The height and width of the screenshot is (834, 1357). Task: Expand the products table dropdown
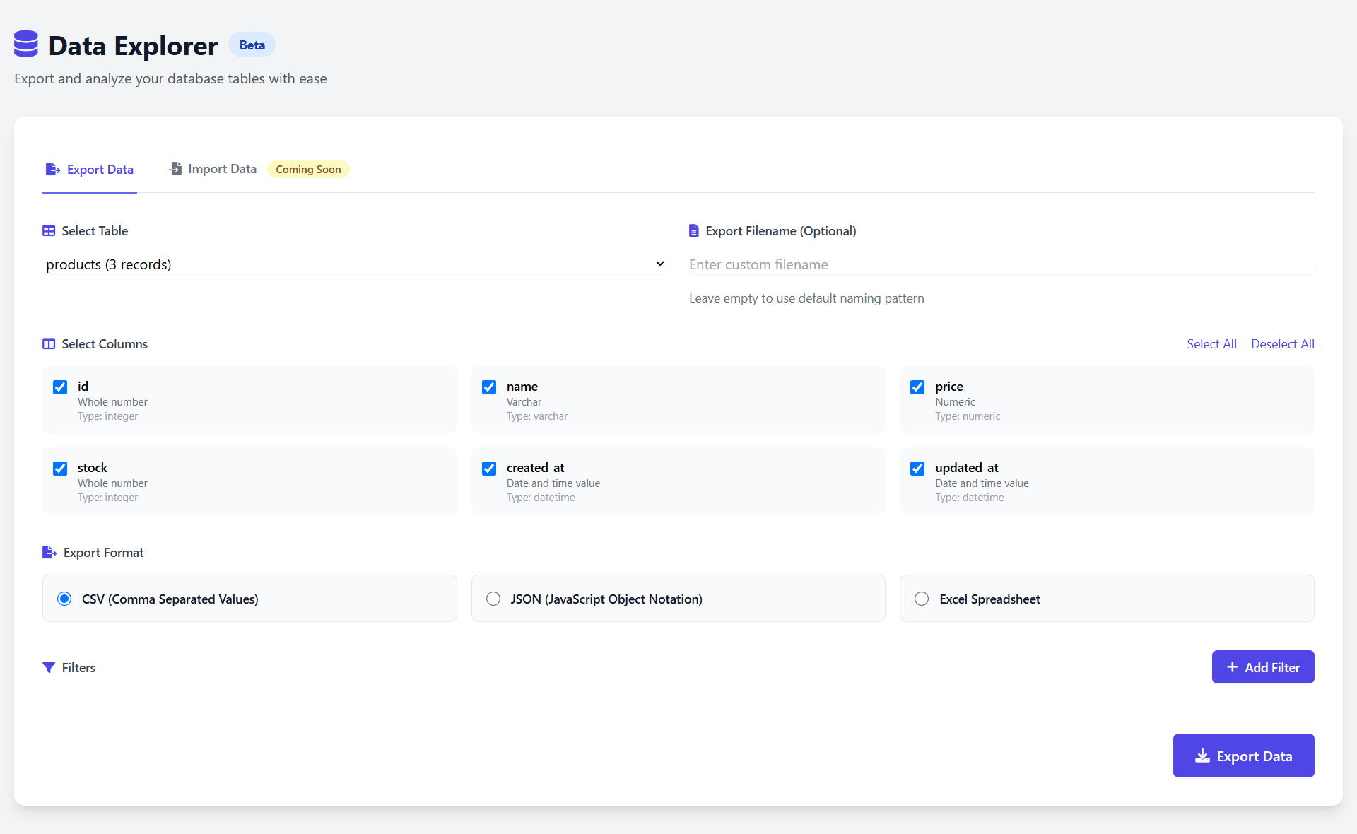[x=659, y=263]
